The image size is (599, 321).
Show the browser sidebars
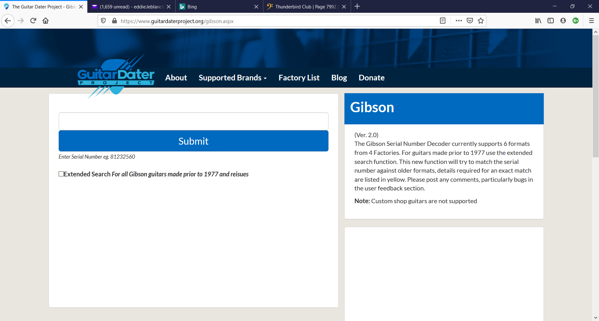pyautogui.click(x=551, y=21)
